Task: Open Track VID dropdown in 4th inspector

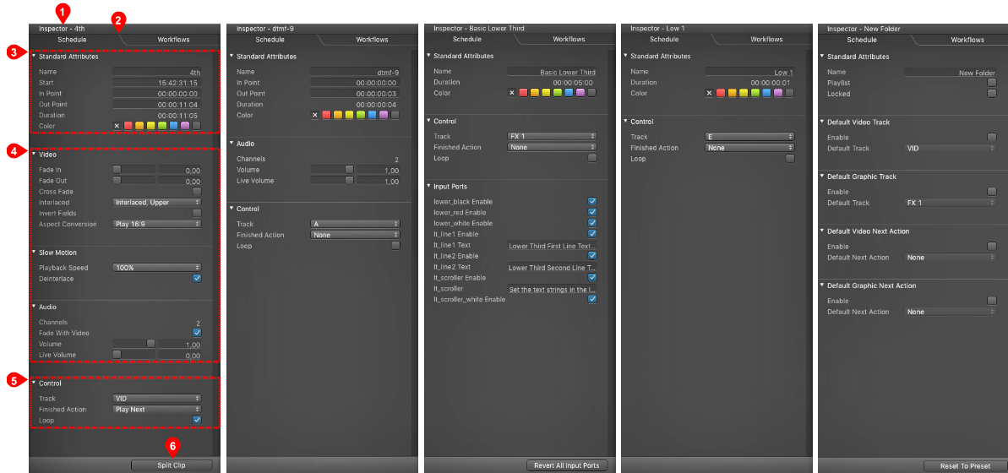Action: pyautogui.click(x=157, y=399)
